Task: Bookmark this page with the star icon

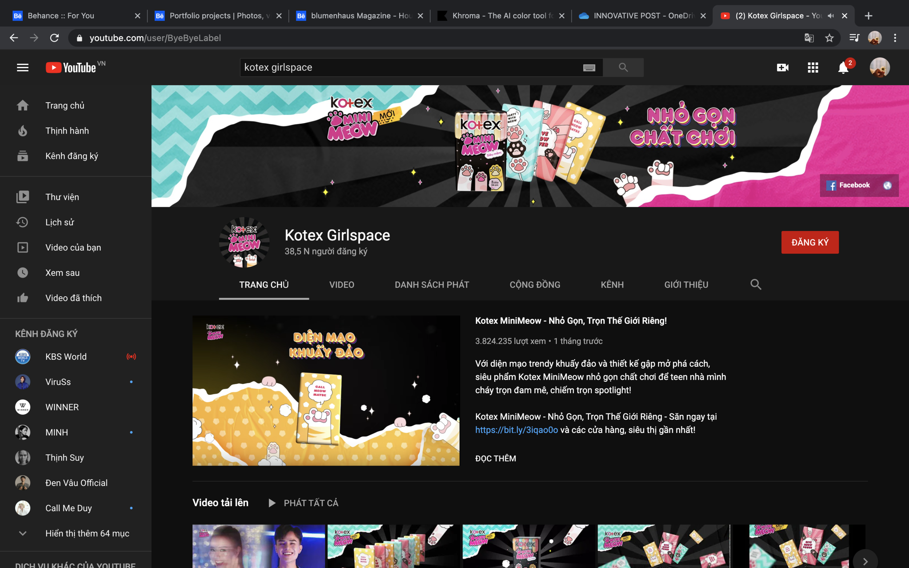Action: coord(829,38)
